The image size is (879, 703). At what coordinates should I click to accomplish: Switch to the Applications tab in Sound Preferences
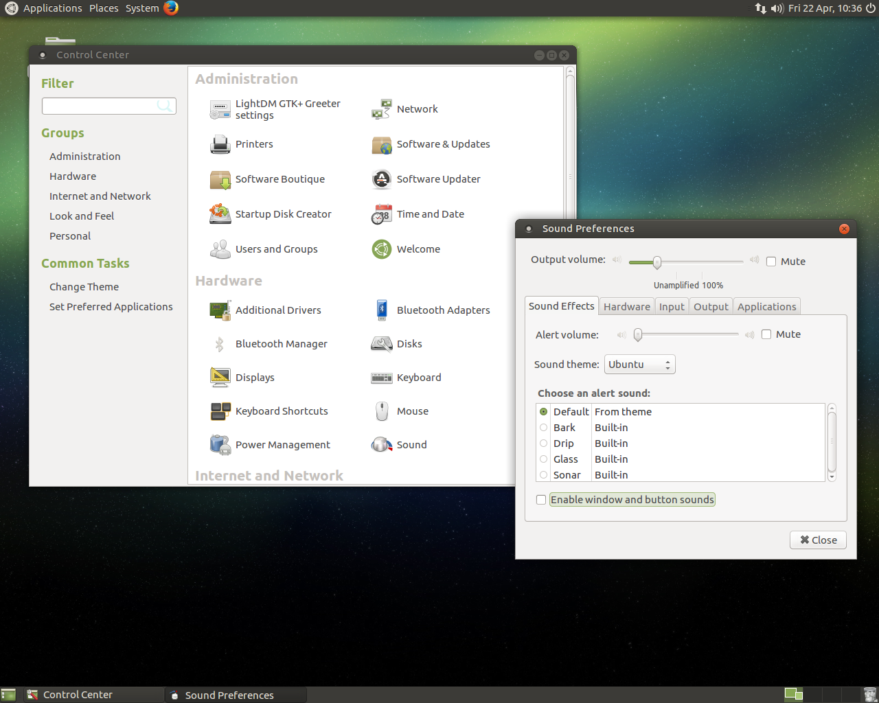point(767,307)
